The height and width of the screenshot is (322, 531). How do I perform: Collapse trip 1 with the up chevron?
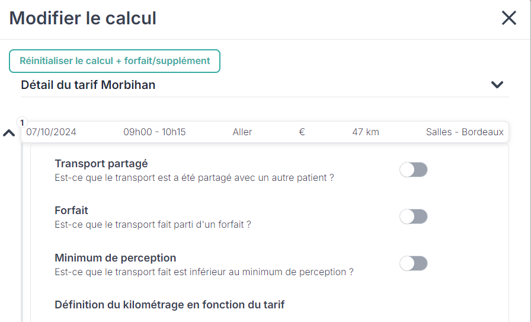[9, 133]
